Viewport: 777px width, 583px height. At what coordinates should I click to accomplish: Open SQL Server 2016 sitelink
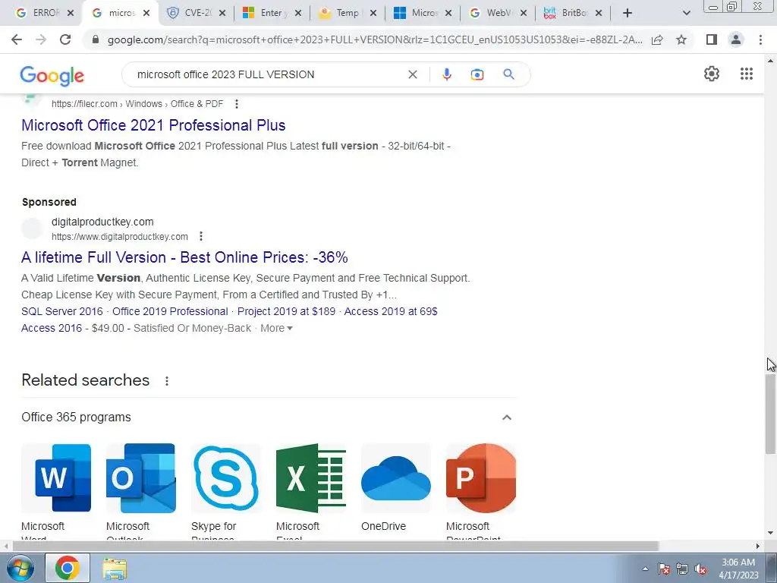62,311
